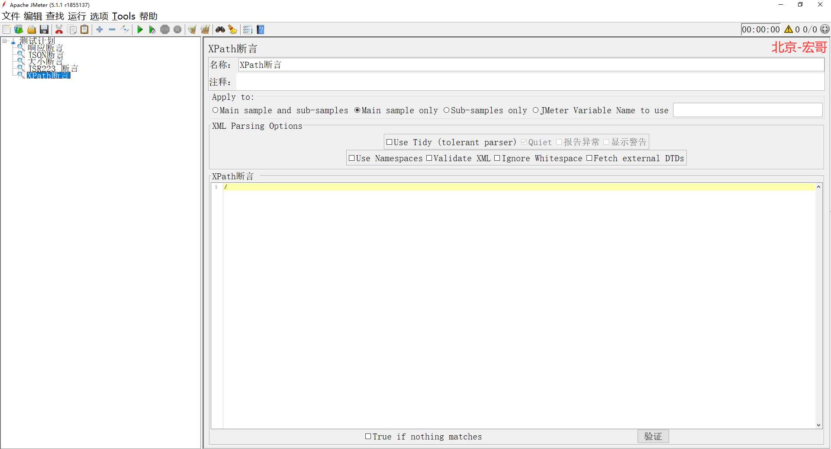Click the binoculars Search icon
The height and width of the screenshot is (449, 831).
click(220, 29)
